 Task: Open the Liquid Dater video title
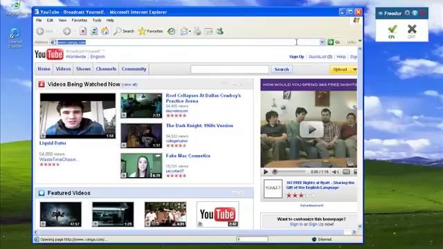pos(53,143)
